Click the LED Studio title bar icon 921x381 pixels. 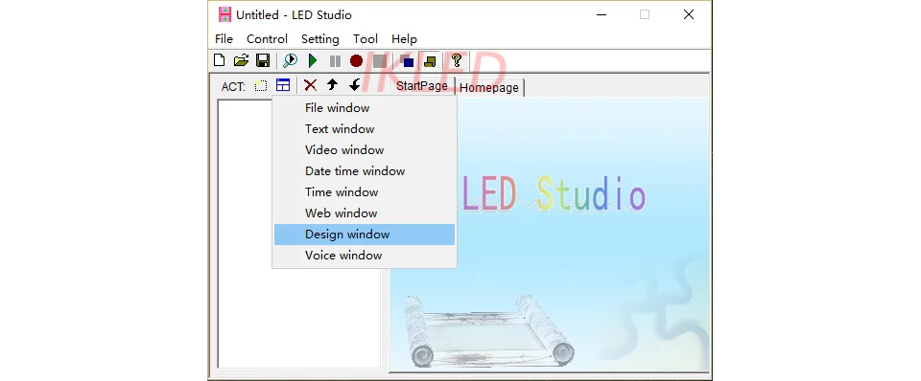pos(224,14)
